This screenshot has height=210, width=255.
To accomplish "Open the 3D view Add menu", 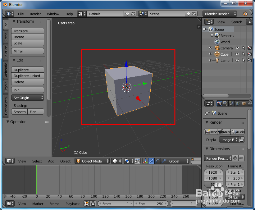I will click(51, 161).
